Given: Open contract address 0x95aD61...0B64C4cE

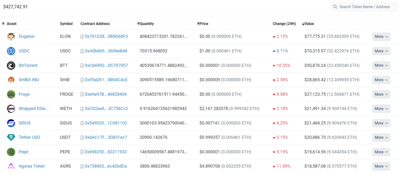Looking at the screenshot, I should click(x=106, y=80).
